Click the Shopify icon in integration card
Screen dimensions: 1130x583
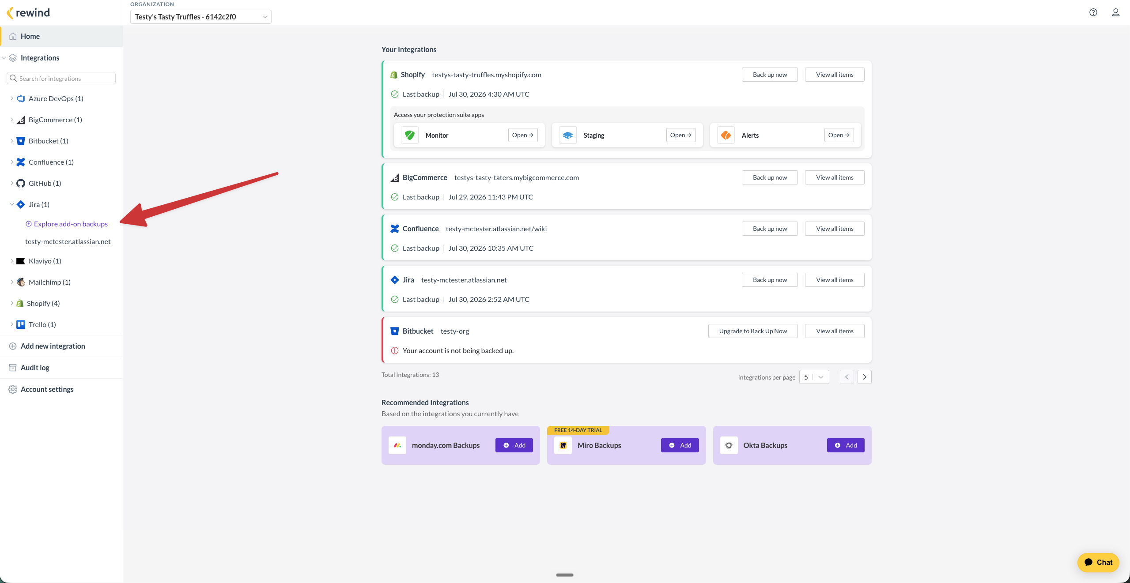tap(394, 75)
